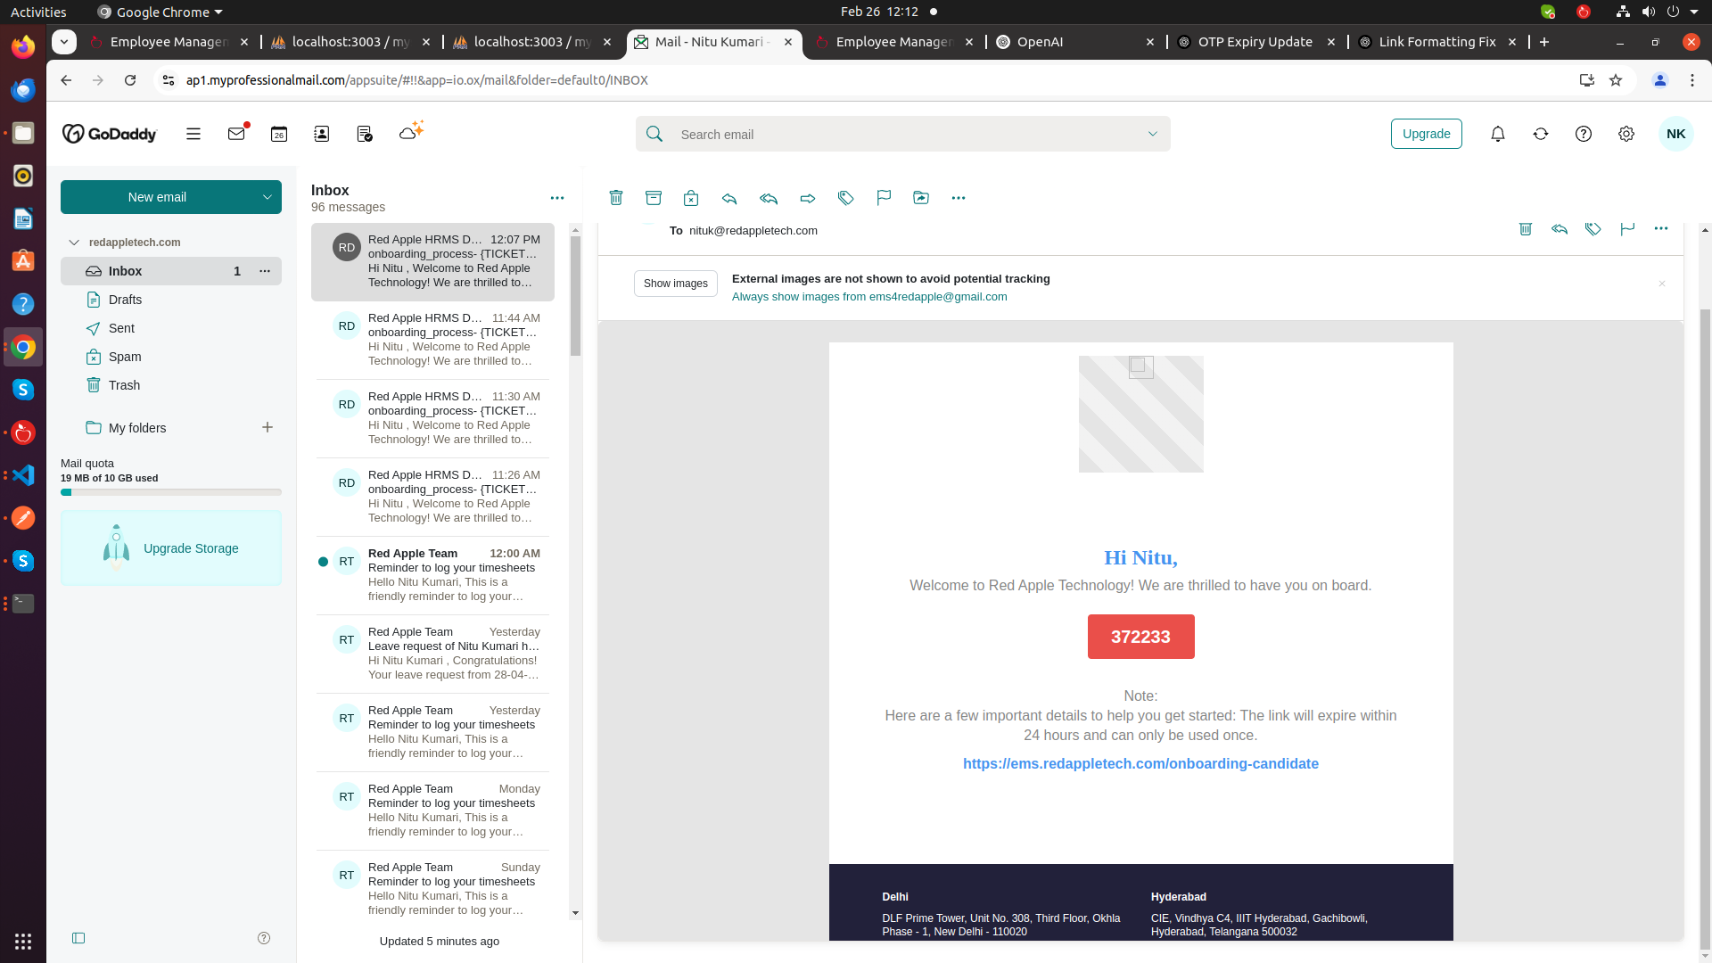Click the notifications bell icon
1712x963 pixels.
coord(1498,134)
